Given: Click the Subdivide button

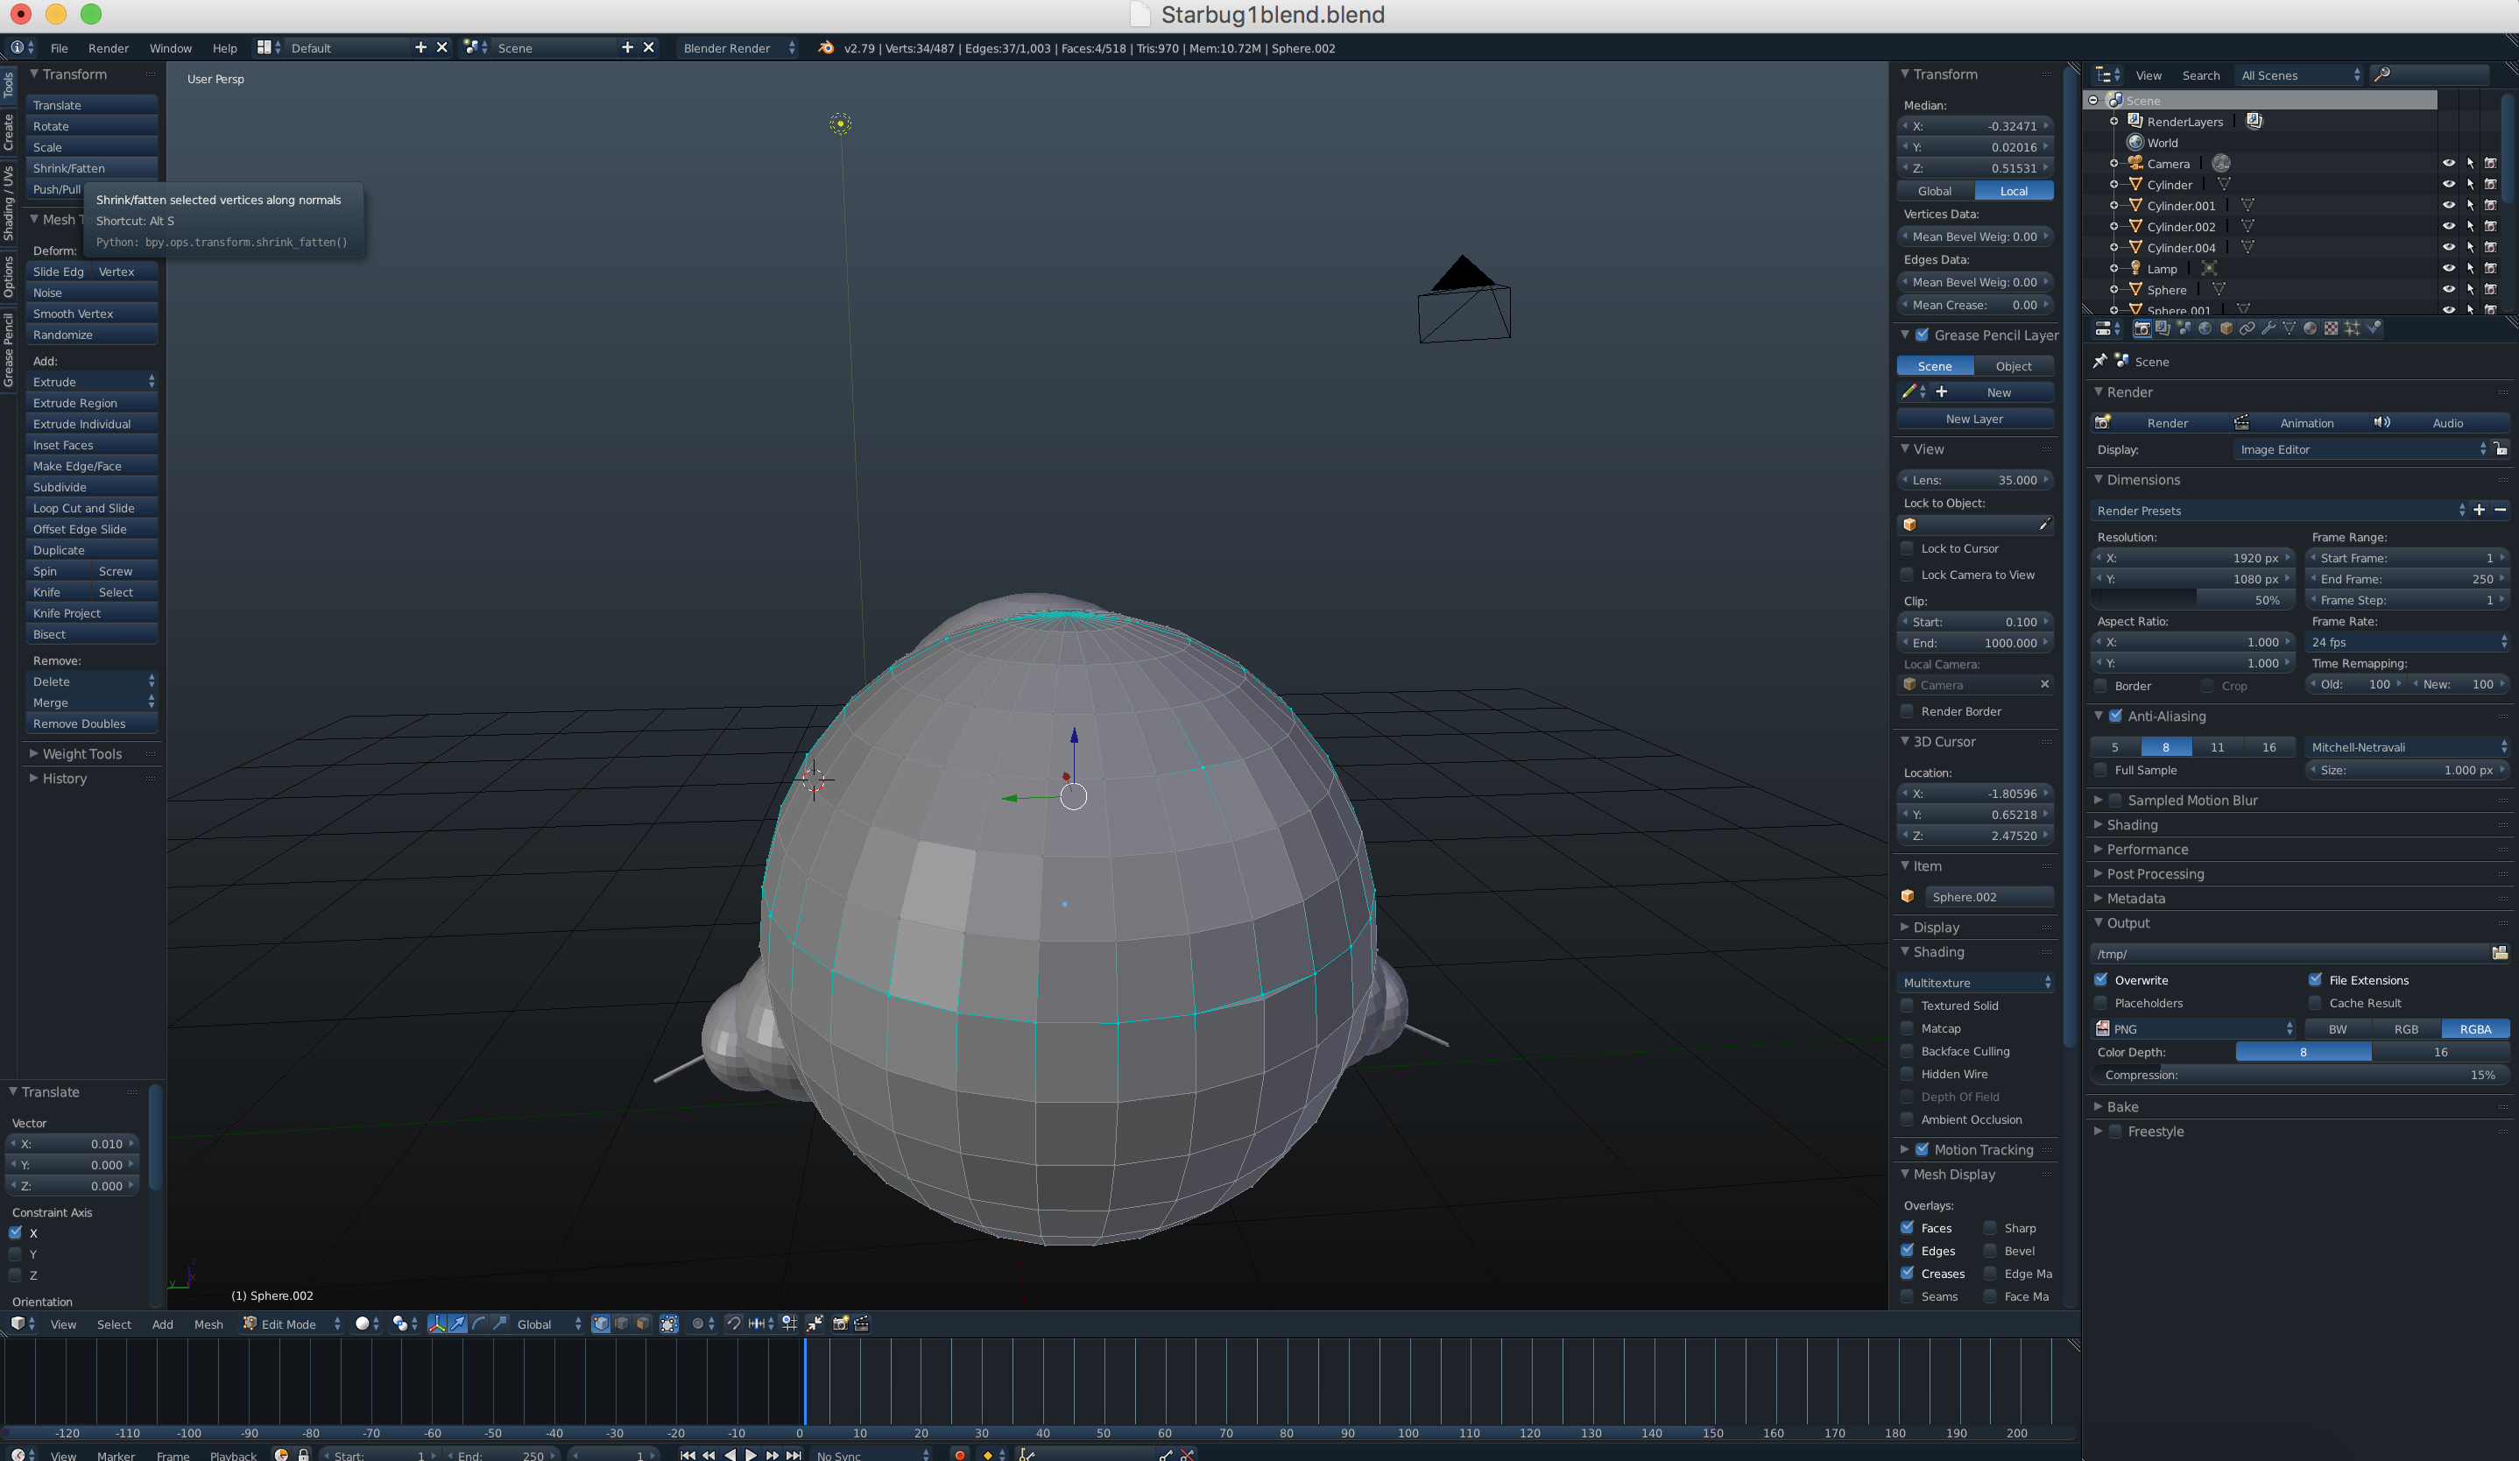Looking at the screenshot, I should [x=92, y=487].
